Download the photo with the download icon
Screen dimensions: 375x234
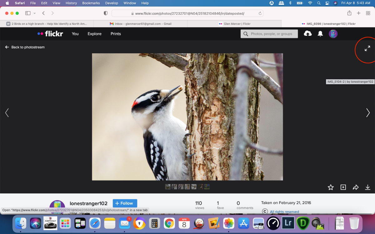tap(368, 187)
